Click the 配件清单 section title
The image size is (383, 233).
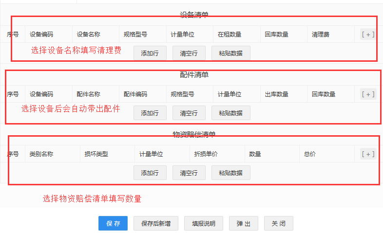click(x=194, y=75)
